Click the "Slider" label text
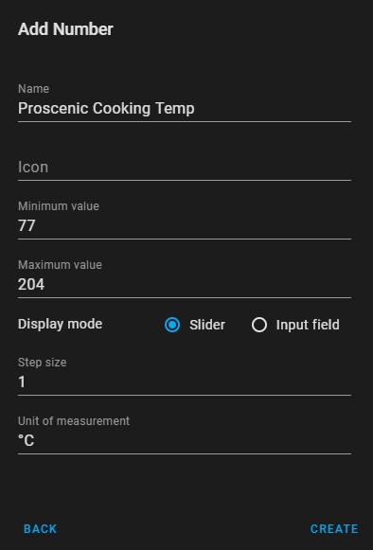Viewport: 373px width, 550px height. [207, 325]
